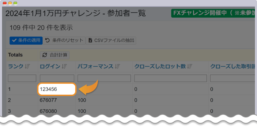The image size is (257, 127).
Task: Click the 条件のリセット reset button
Action: click(x=64, y=41)
